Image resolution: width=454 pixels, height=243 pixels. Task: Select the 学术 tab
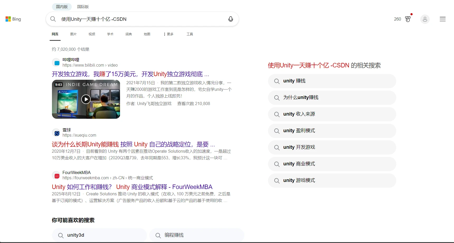tap(110, 34)
